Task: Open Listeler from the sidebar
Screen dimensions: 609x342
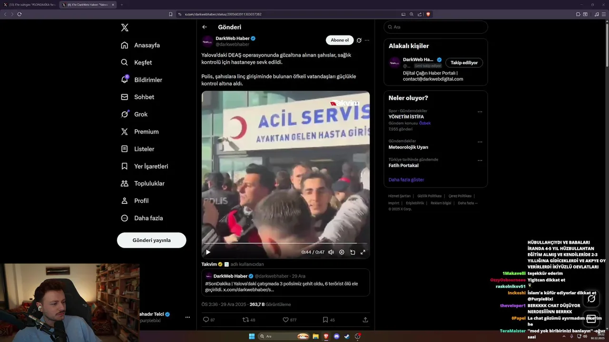Action: pos(138,149)
